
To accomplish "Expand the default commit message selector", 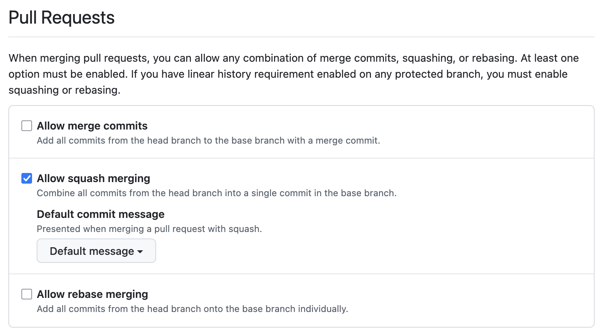I will (x=96, y=251).
